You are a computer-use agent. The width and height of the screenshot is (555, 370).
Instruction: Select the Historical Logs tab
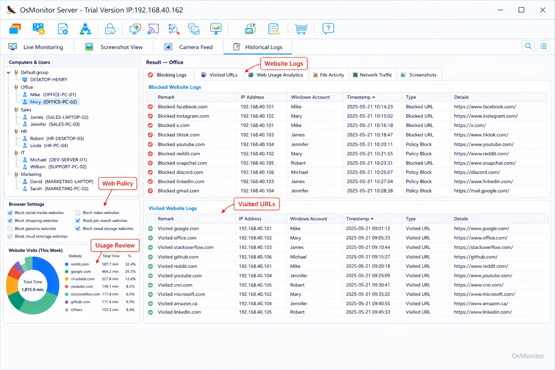[258, 47]
